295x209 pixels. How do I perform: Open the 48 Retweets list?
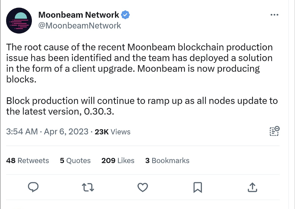27,160
